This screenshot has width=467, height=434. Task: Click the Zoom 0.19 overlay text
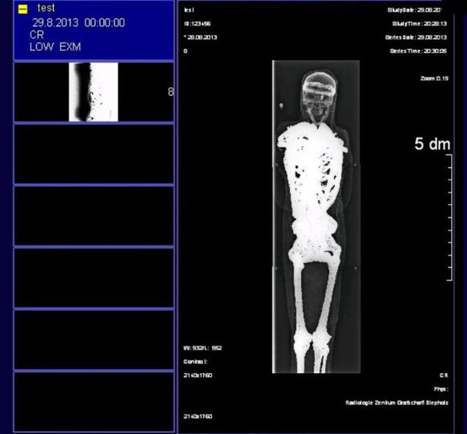click(434, 78)
